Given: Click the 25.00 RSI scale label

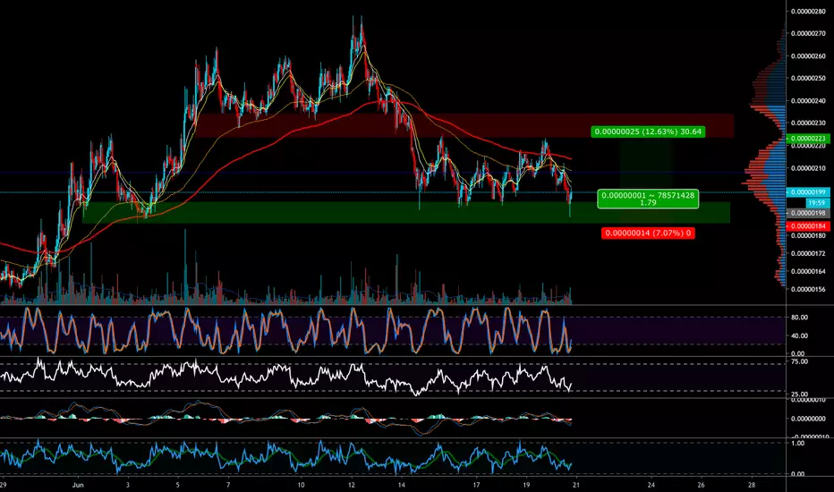Looking at the screenshot, I should 799,394.
